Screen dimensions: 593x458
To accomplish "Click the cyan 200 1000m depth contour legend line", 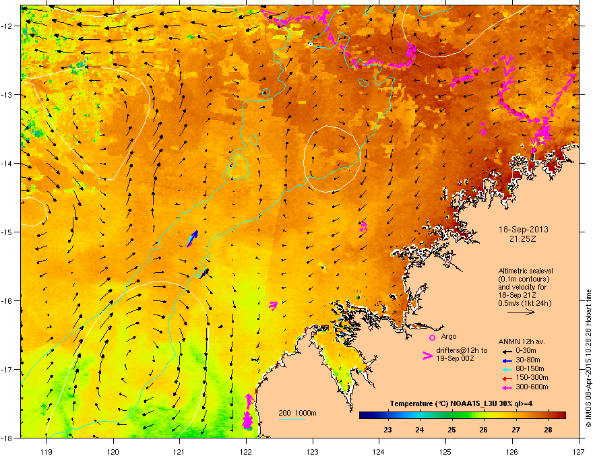I will [x=292, y=419].
